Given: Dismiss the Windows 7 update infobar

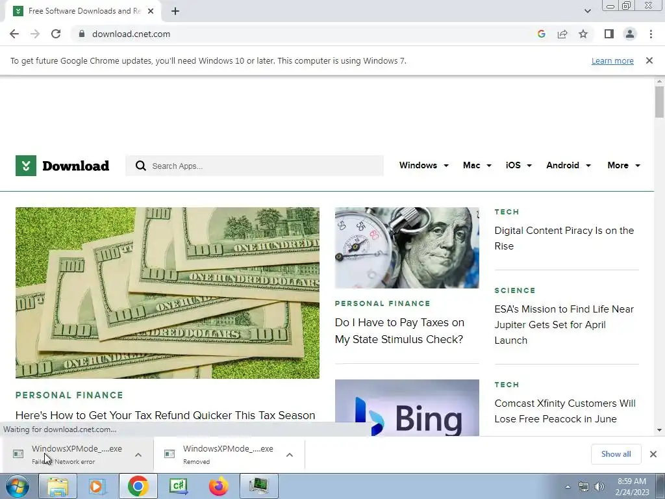Looking at the screenshot, I should tap(649, 60).
